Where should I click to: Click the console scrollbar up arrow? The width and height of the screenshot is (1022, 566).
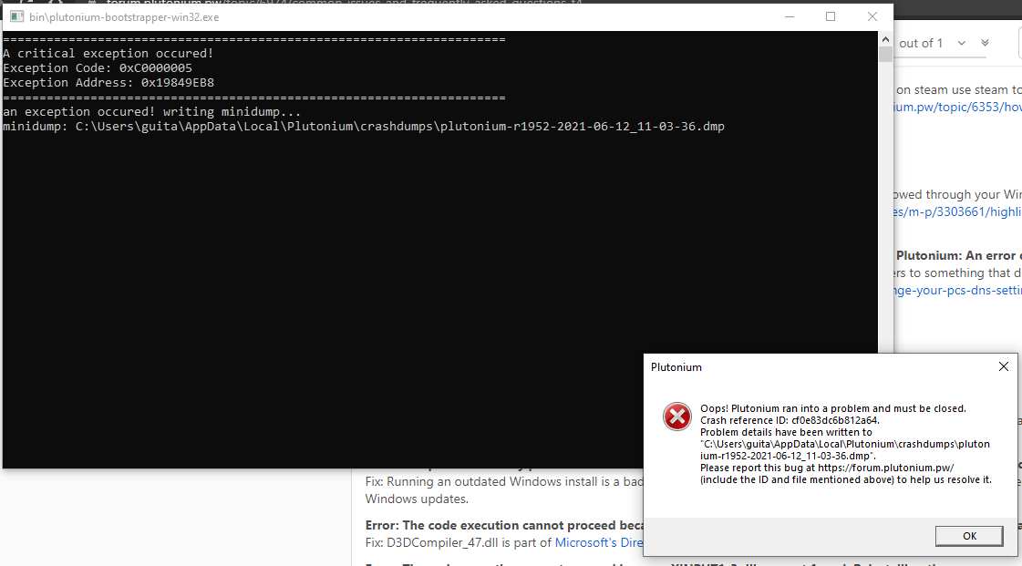coord(885,40)
